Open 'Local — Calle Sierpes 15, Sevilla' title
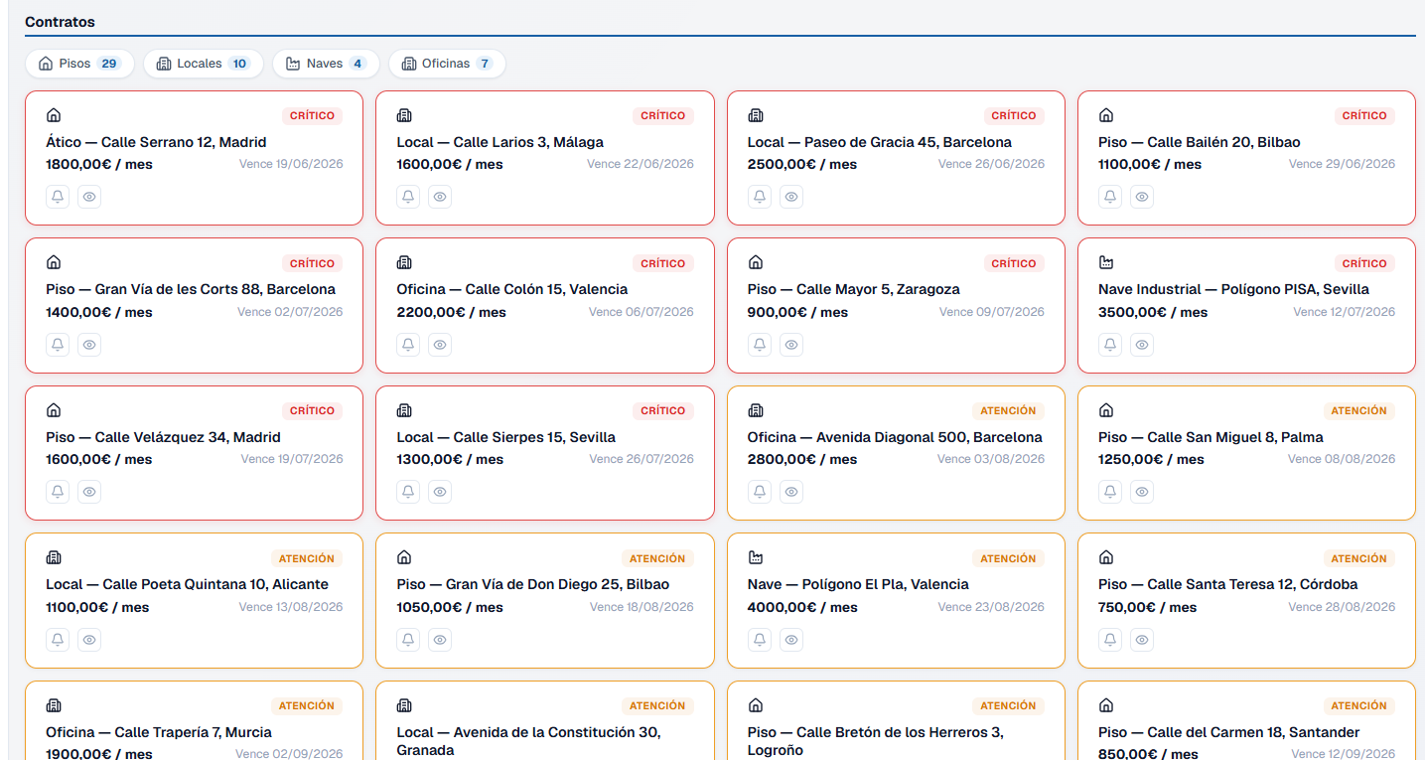The height and width of the screenshot is (760, 1425). [506, 437]
